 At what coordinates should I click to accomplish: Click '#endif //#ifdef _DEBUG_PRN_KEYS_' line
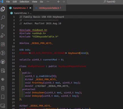47,86
